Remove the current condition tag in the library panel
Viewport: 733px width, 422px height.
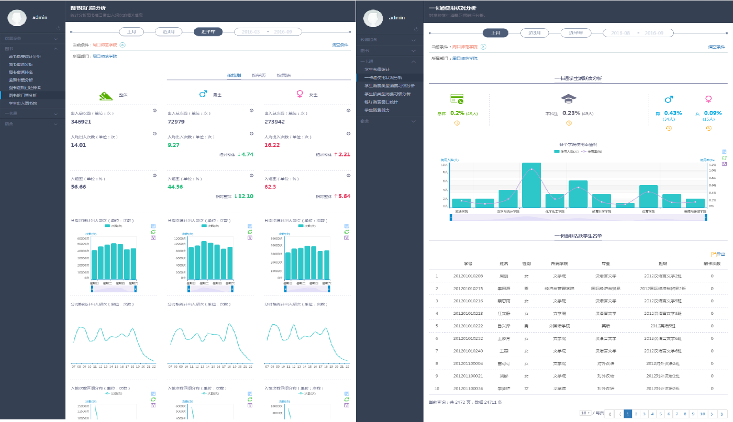click(x=123, y=45)
